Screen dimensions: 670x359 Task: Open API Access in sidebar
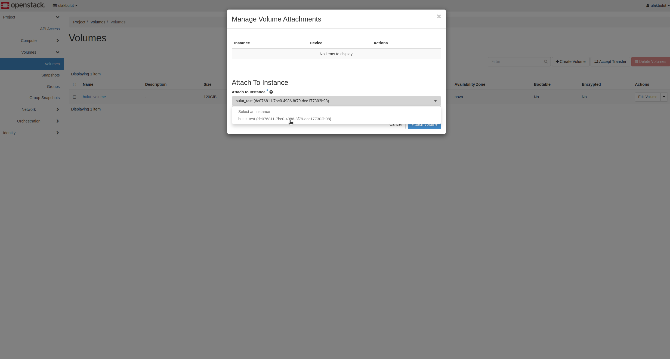50,29
